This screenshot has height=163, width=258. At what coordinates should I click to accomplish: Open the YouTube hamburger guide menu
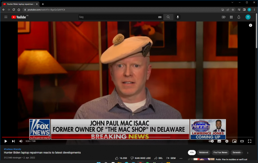point(6,17)
